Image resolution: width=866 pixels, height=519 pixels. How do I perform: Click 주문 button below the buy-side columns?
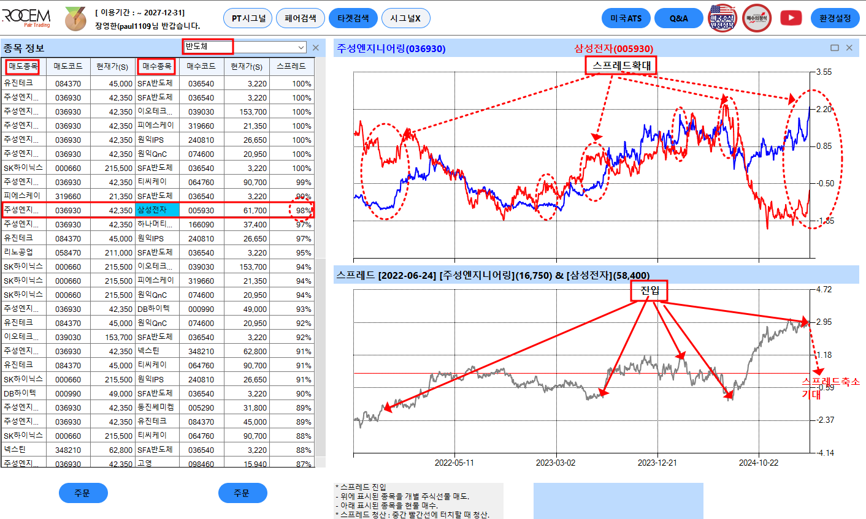point(243,493)
